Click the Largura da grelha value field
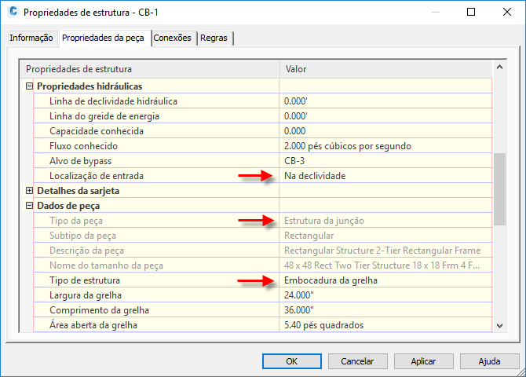The image size is (526, 377). tap(385, 295)
